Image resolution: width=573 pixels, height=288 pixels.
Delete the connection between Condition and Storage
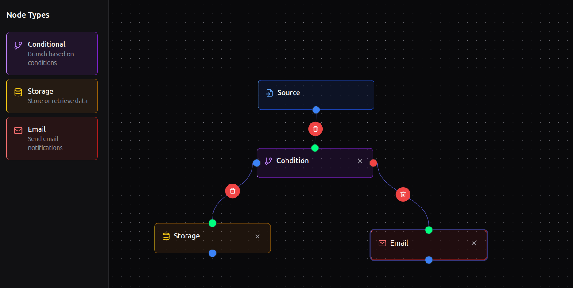click(x=232, y=191)
